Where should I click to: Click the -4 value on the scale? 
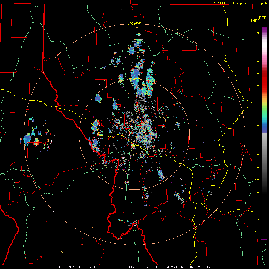pyautogui.click(x=257, y=180)
